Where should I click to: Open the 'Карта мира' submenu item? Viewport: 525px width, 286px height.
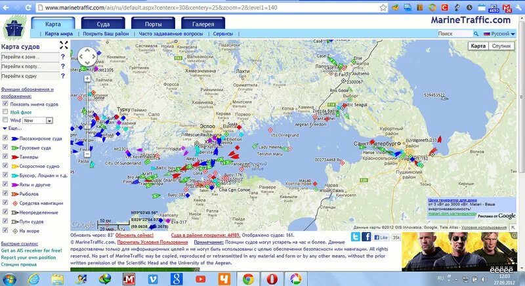pos(58,34)
